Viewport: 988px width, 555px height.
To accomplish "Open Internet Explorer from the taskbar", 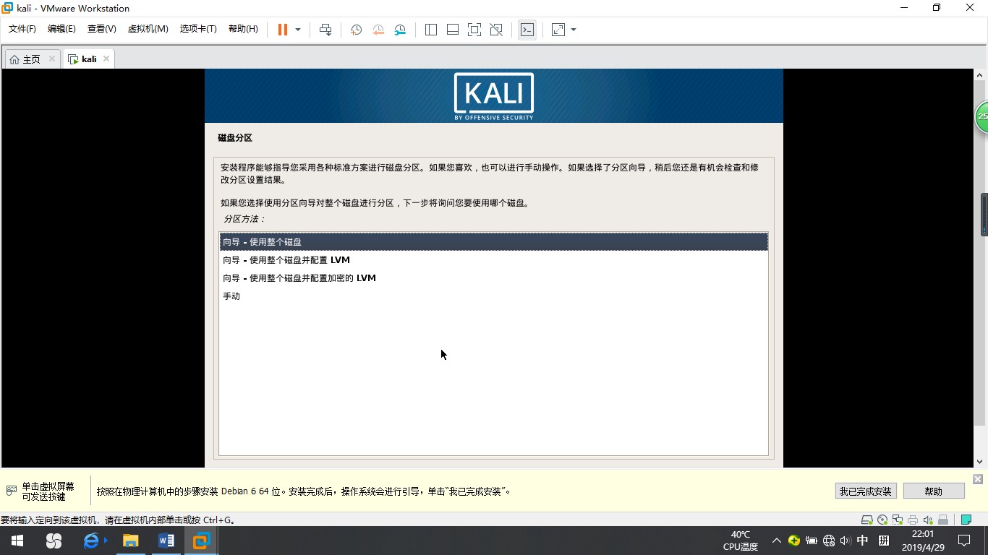I will pos(92,541).
